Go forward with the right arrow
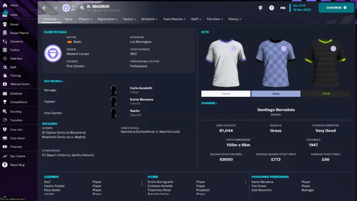Screen dimensions: 357x201 pyautogui.click(x=55, y=8)
